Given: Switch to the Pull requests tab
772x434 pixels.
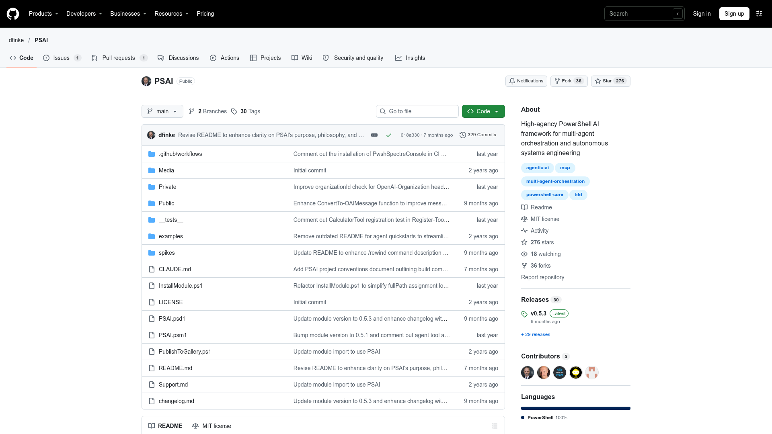Looking at the screenshot, I should pos(119,58).
